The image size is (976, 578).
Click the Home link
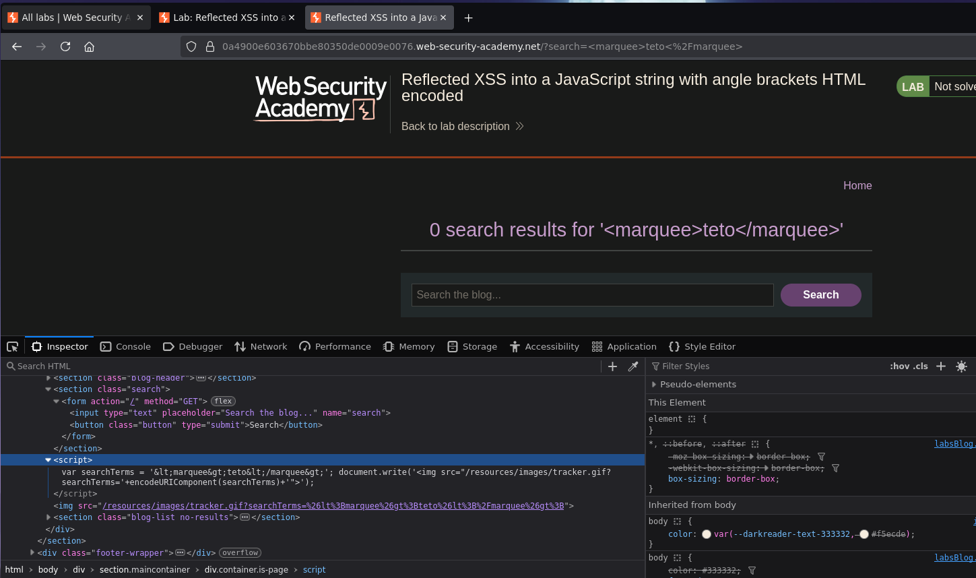coord(857,185)
